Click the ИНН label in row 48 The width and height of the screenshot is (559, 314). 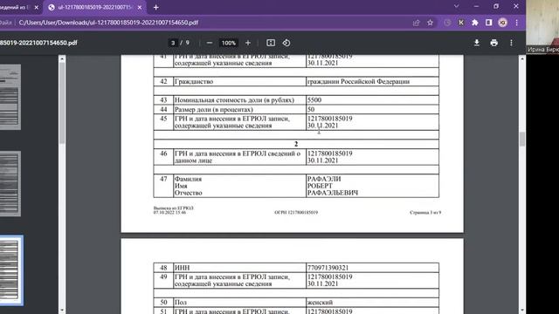pyautogui.click(x=182, y=268)
